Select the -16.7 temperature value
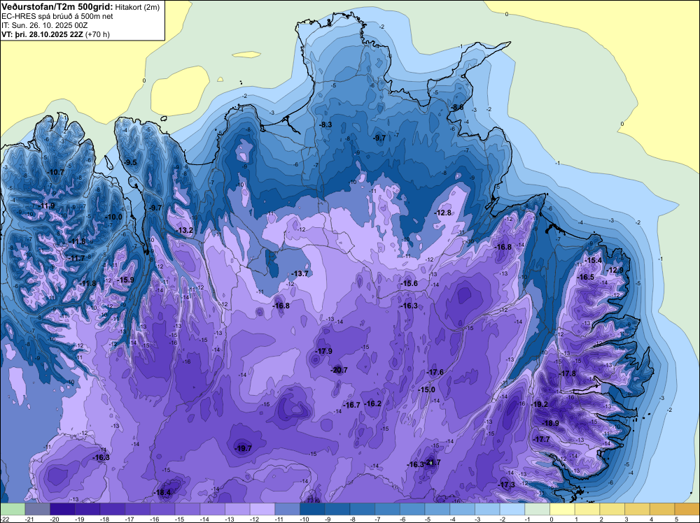This screenshot has width=700, height=523. click(351, 405)
